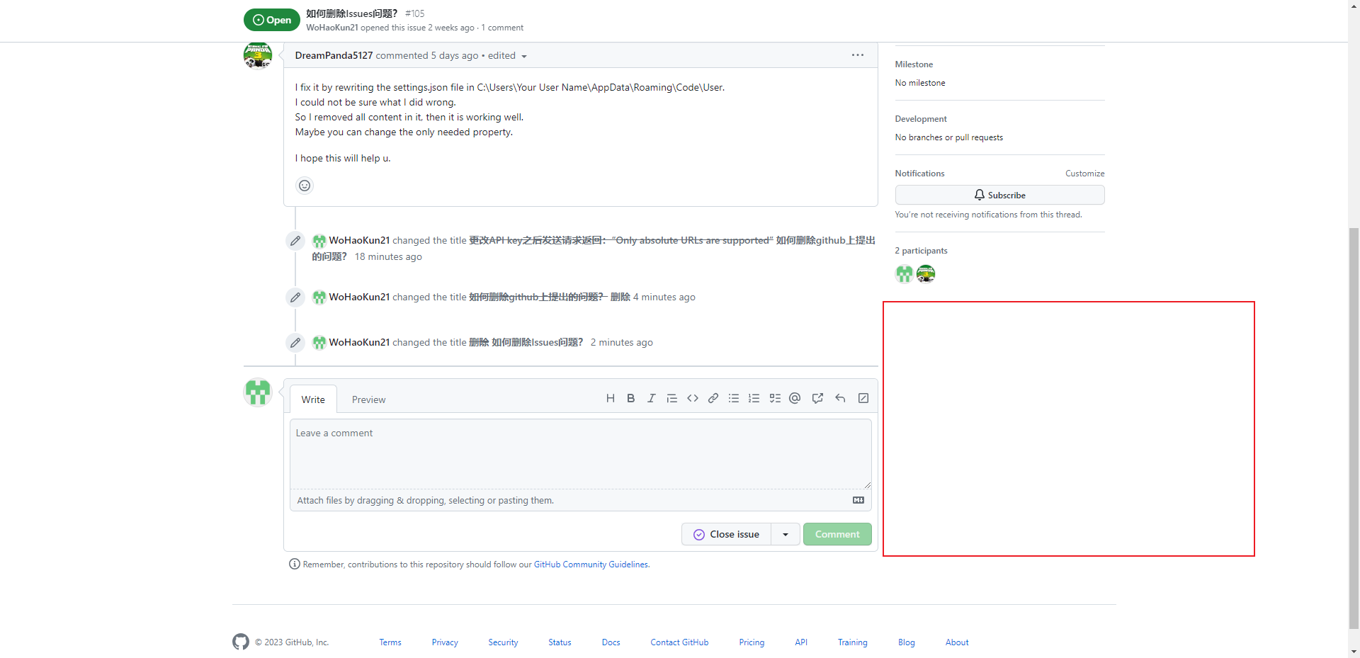
Task: Add a hyperlink using the link icon
Action: click(x=713, y=398)
